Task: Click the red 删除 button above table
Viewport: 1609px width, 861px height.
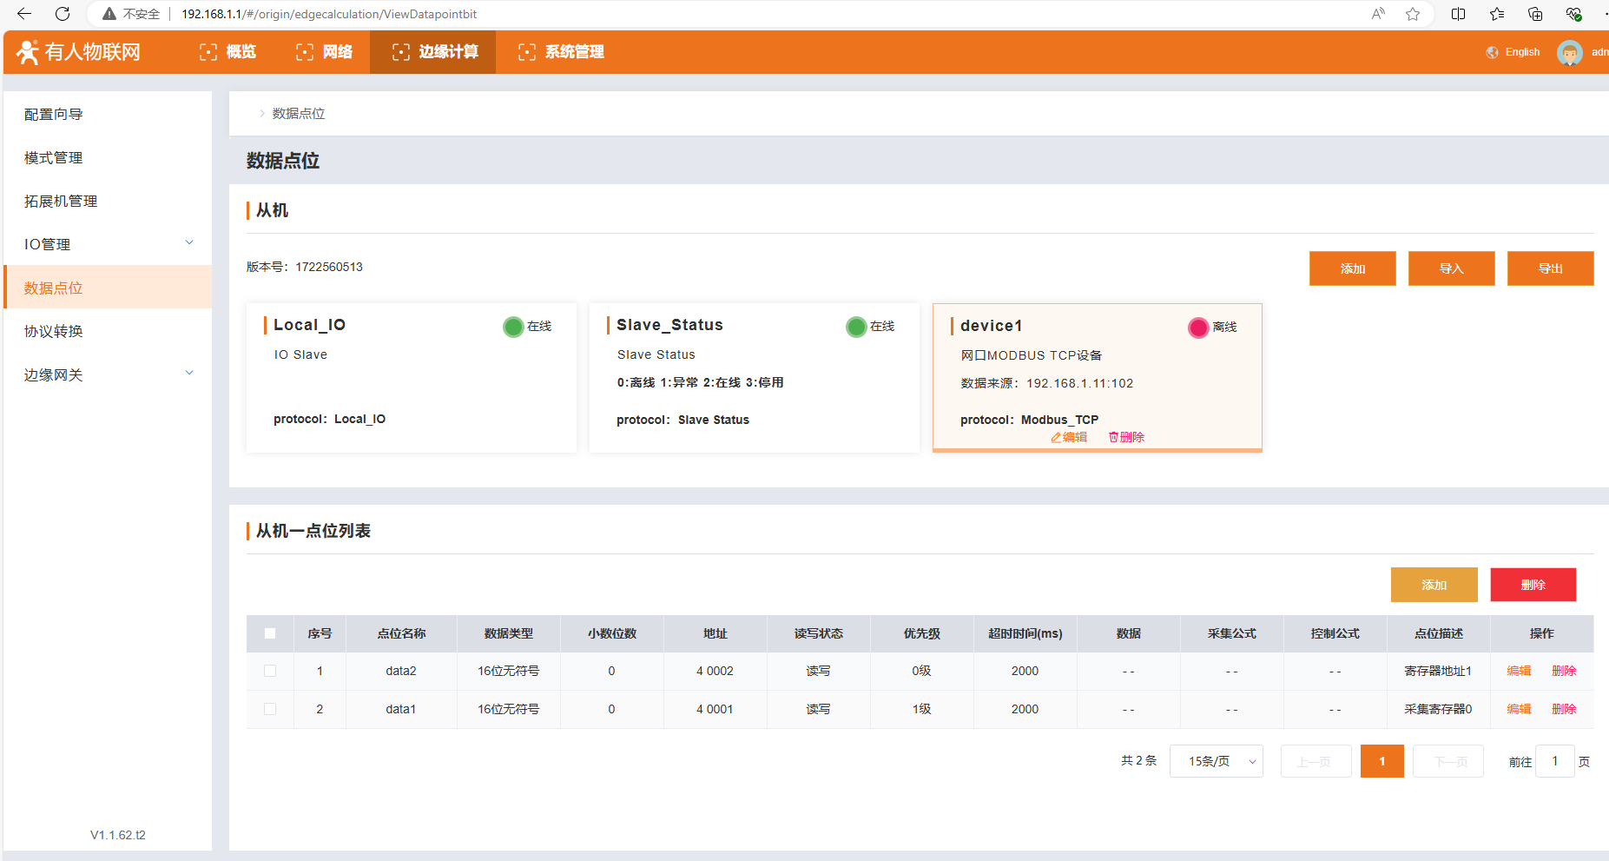Action: point(1533,585)
